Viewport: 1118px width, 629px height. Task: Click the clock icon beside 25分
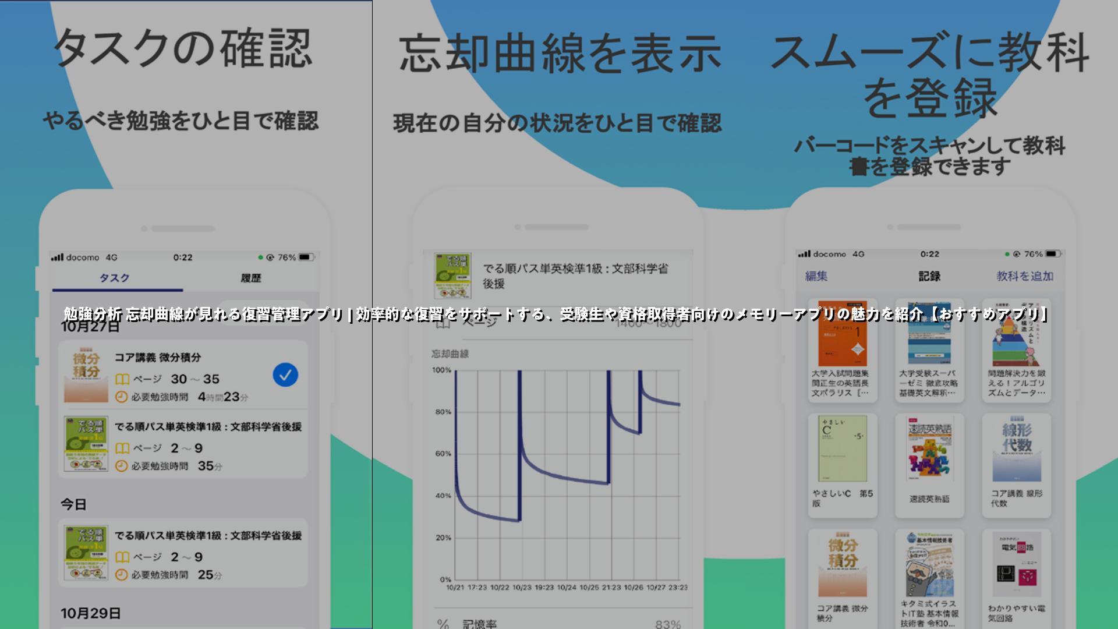tap(122, 575)
